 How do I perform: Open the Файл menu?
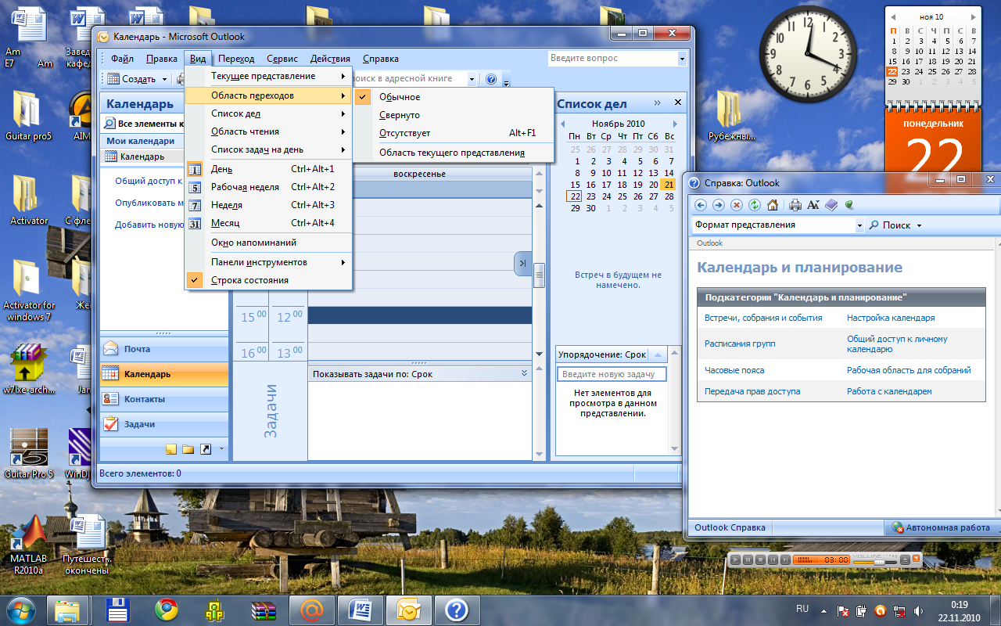(x=122, y=59)
